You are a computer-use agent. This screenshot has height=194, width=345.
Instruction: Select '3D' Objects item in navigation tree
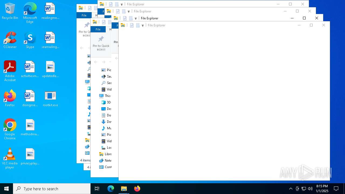click(x=106, y=102)
